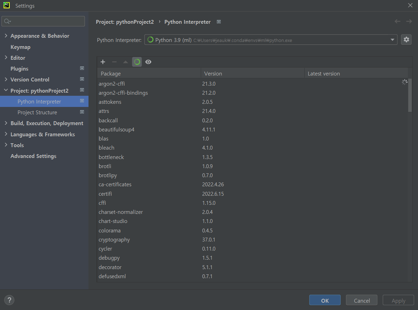
Task: Click Project: pythonProject2 breadcrumb
Action: coord(125,22)
